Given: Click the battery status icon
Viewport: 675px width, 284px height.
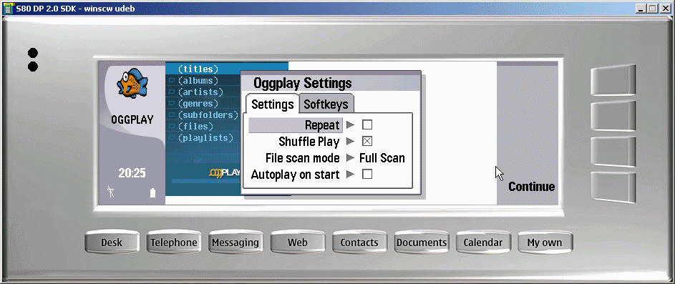Looking at the screenshot, I should coord(152,192).
